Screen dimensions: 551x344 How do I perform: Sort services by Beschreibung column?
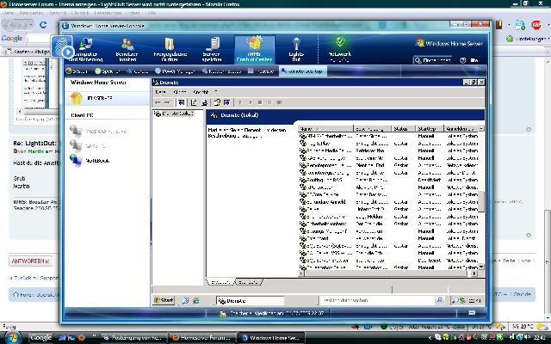pos(373,129)
